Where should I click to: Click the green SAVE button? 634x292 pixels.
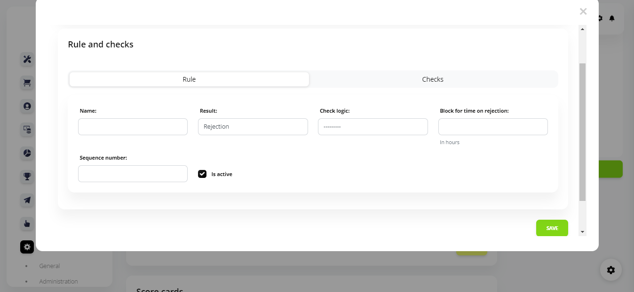[x=552, y=228]
